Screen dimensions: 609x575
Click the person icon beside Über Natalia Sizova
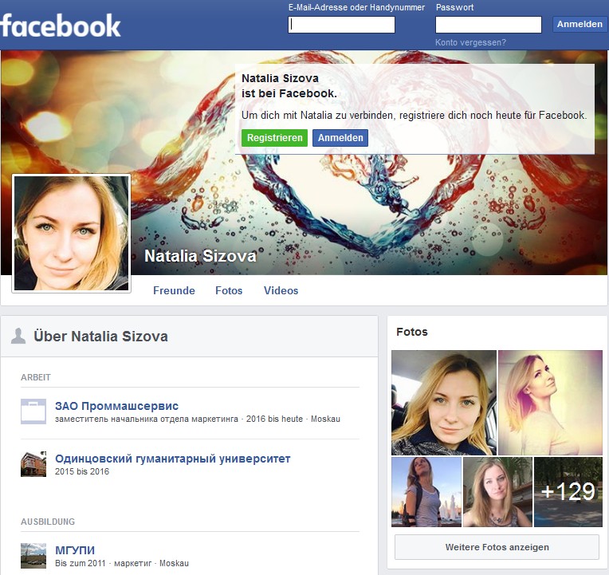[18, 336]
